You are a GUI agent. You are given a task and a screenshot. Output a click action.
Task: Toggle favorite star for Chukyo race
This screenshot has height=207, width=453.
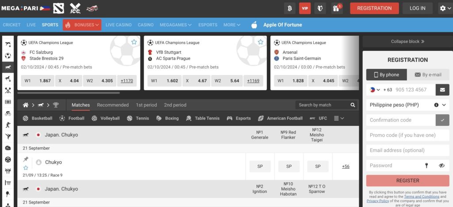click(x=26, y=168)
